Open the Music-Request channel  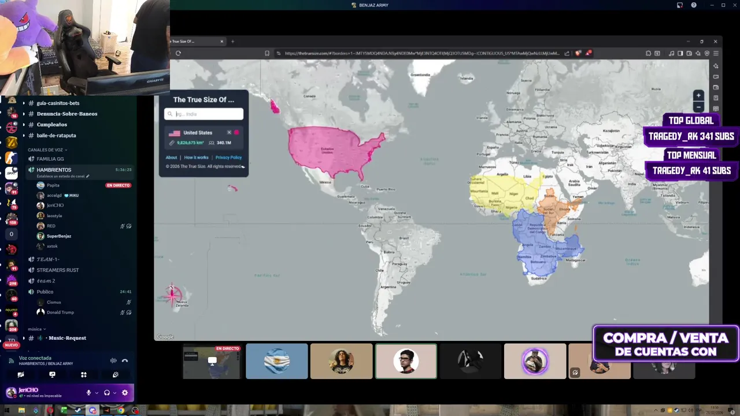click(67, 338)
